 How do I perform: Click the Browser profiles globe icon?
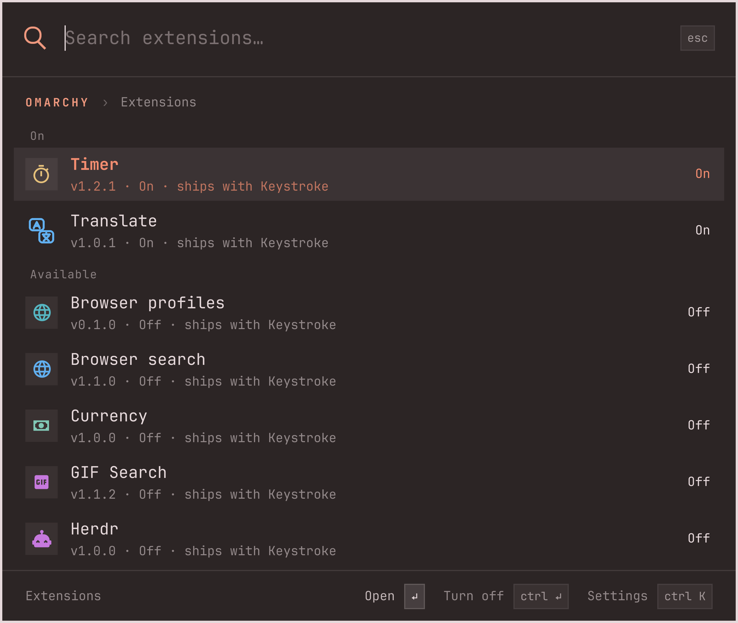[42, 313]
